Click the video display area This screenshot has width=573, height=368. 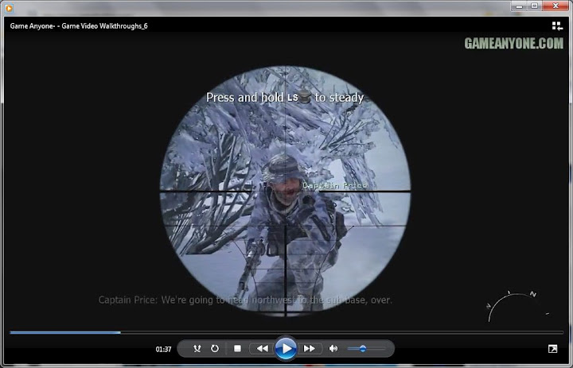[285, 180]
